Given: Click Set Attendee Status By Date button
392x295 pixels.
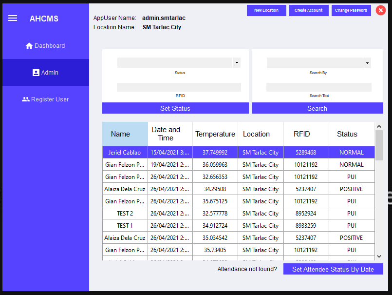Looking at the screenshot, I should tap(333, 269).
